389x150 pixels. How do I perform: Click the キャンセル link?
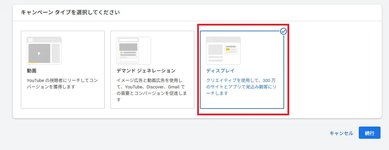(x=341, y=133)
